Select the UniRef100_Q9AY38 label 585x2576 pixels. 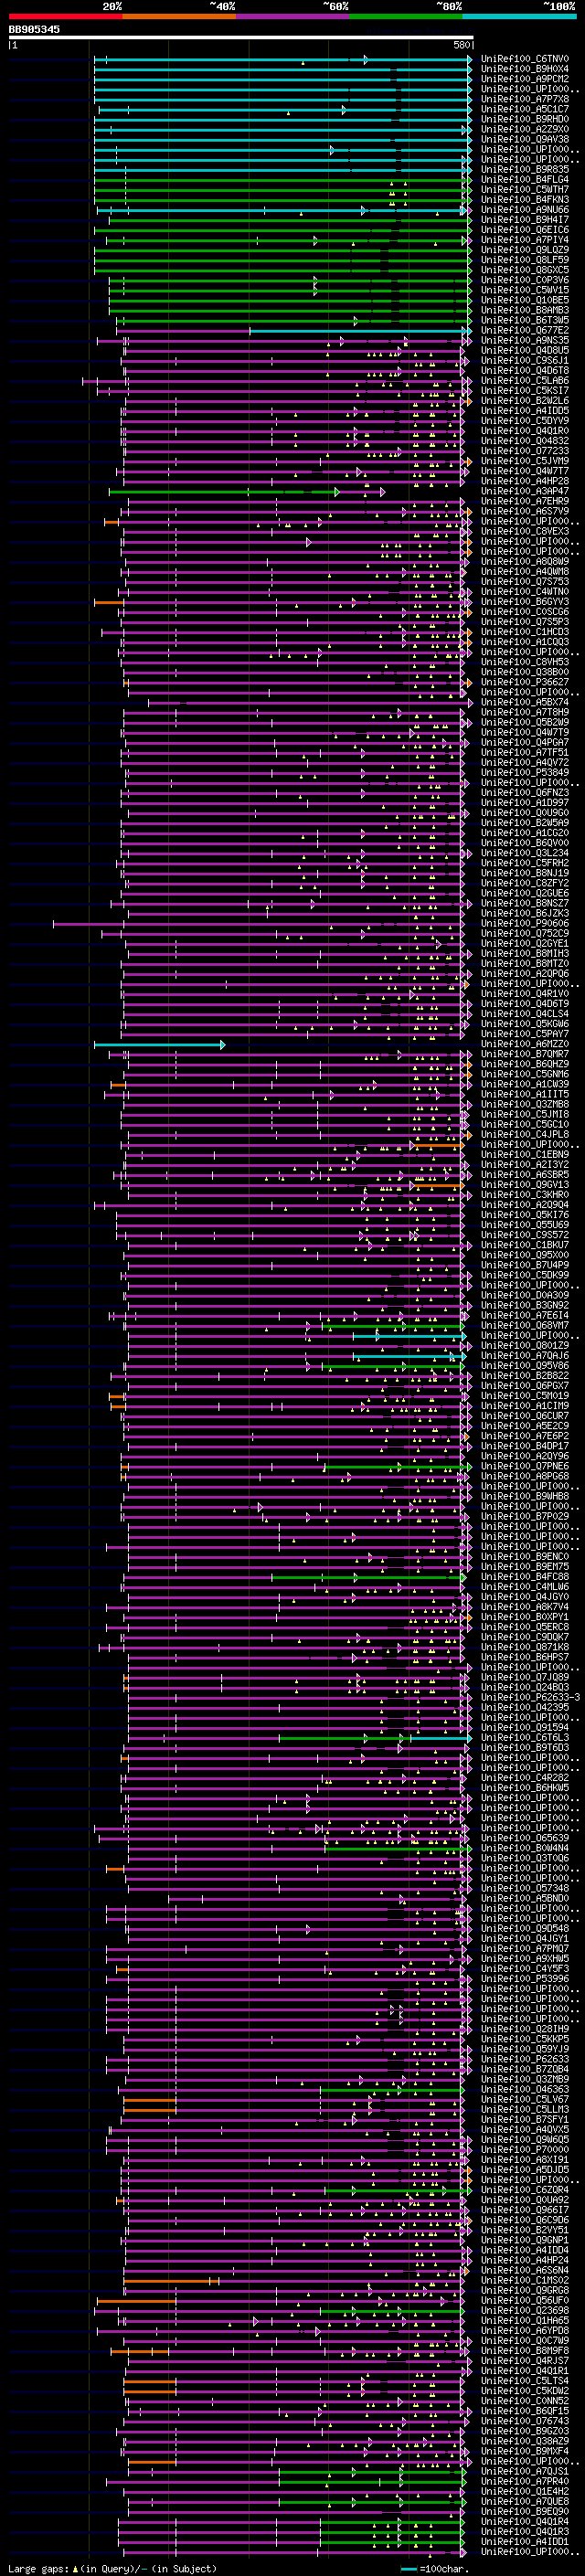525,139
